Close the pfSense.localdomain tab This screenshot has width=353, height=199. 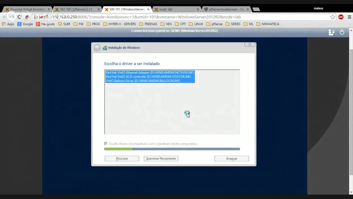[x=247, y=9]
